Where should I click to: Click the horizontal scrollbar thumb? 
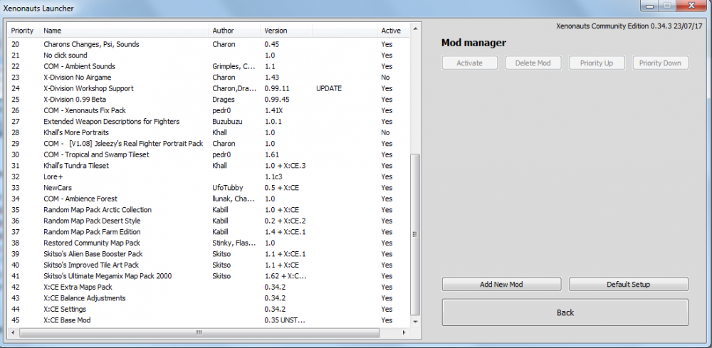(199, 332)
